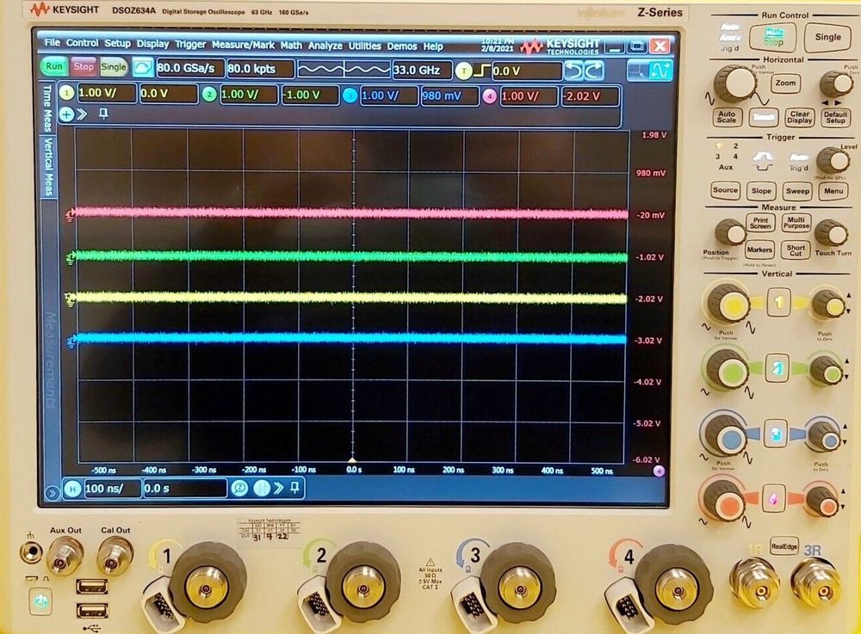This screenshot has width=861, height=634.
Task: Open the Measurements side tab
Action: 49,360
